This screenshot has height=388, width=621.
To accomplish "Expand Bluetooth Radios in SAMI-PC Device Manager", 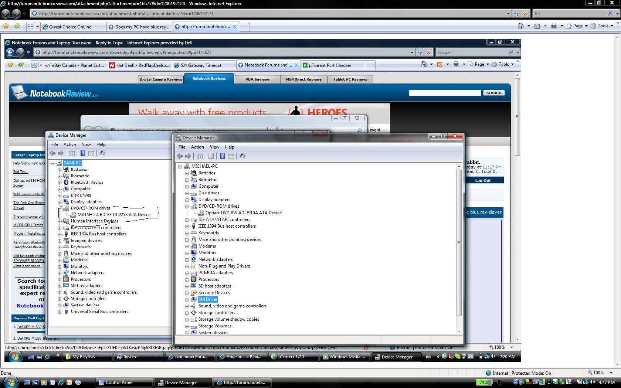I will pyautogui.click(x=60, y=183).
